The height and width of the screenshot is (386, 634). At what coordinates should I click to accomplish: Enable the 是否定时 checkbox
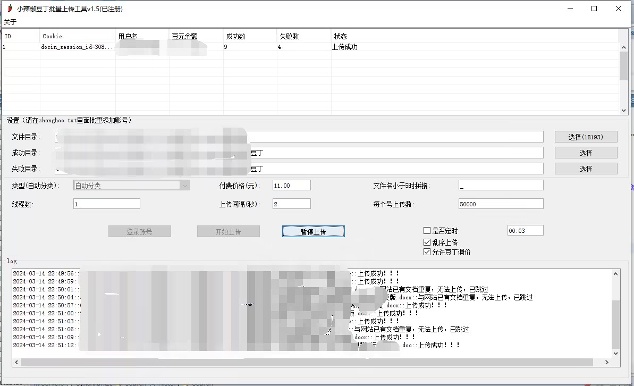click(427, 231)
